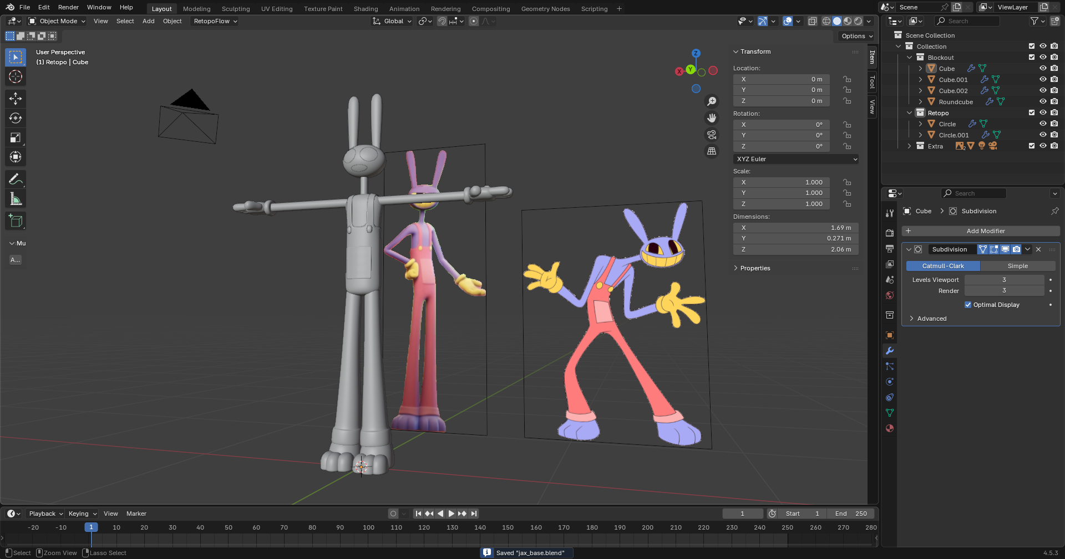Image resolution: width=1065 pixels, height=559 pixels.
Task: Switch to rendered viewport shading
Action: click(x=858, y=21)
